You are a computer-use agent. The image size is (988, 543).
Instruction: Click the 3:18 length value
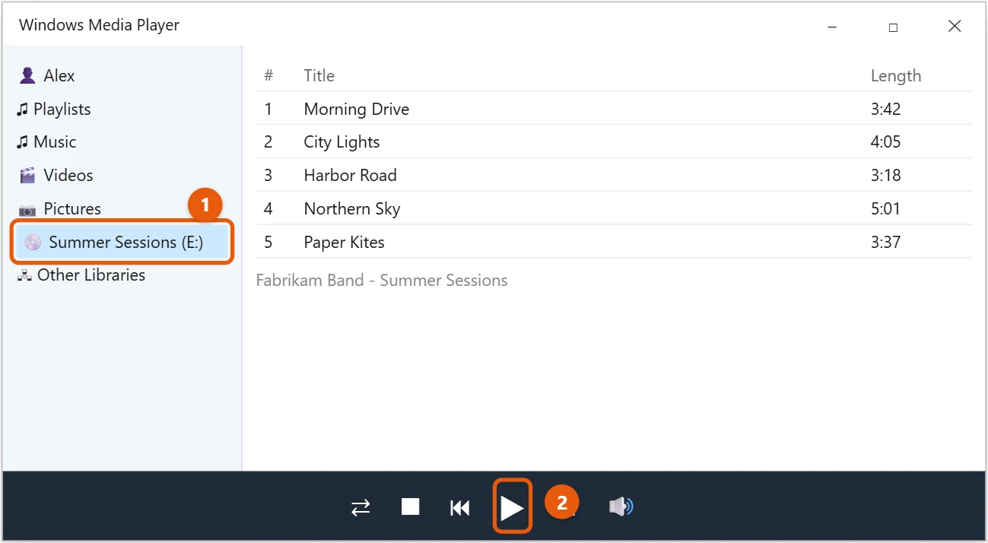pos(885,175)
